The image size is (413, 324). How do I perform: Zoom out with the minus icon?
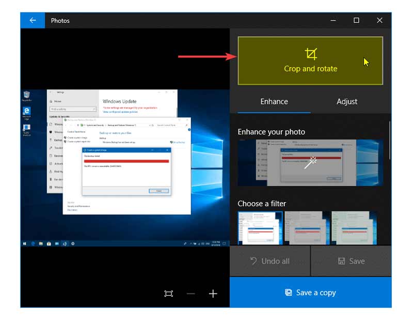tap(191, 294)
